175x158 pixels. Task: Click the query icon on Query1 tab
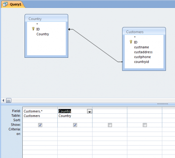coord(5,4)
